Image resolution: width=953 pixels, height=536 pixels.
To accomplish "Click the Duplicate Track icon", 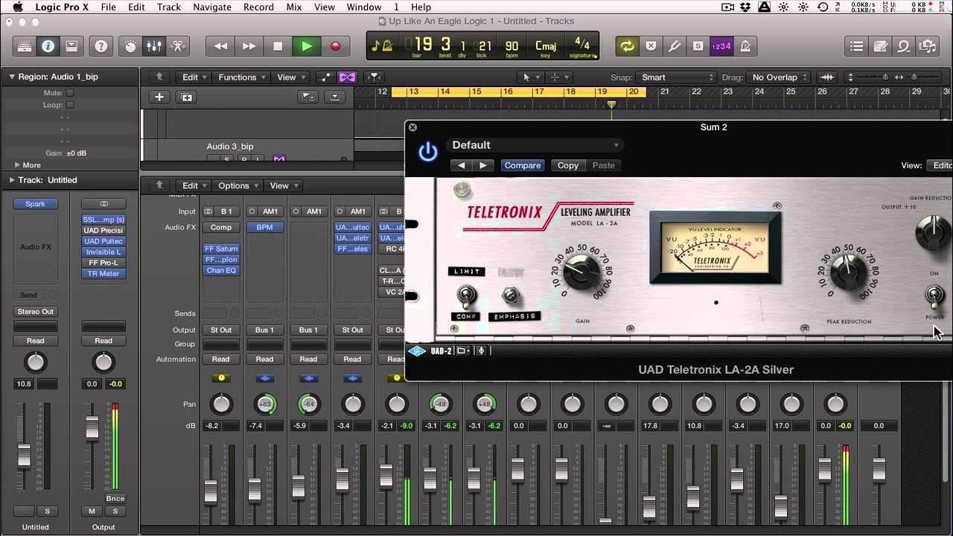I will click(186, 97).
